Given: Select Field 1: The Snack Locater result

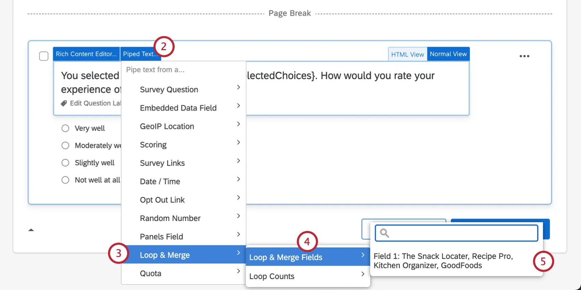Looking at the screenshot, I should tap(443, 261).
